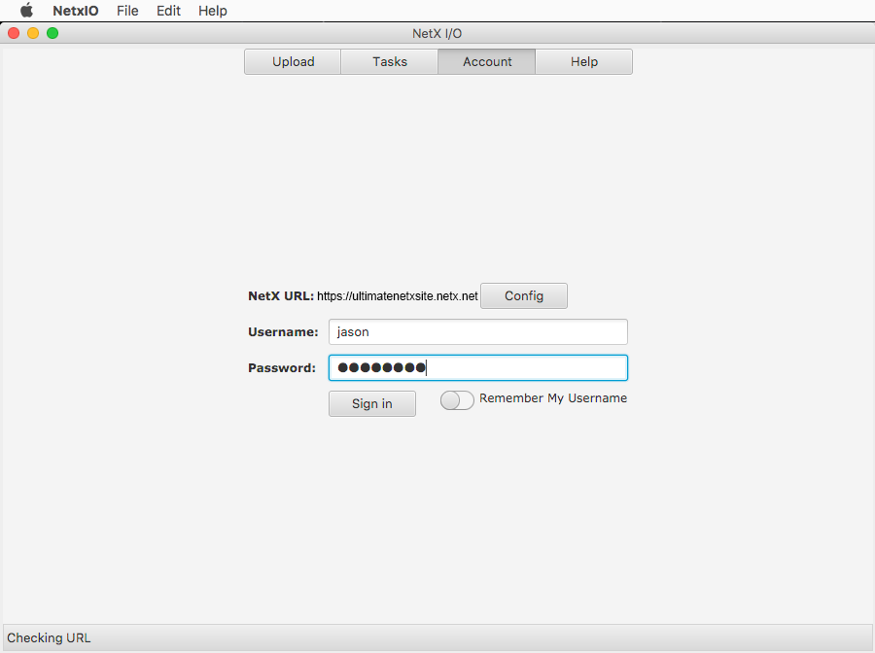
Task: Open the File menu
Action: point(127,11)
